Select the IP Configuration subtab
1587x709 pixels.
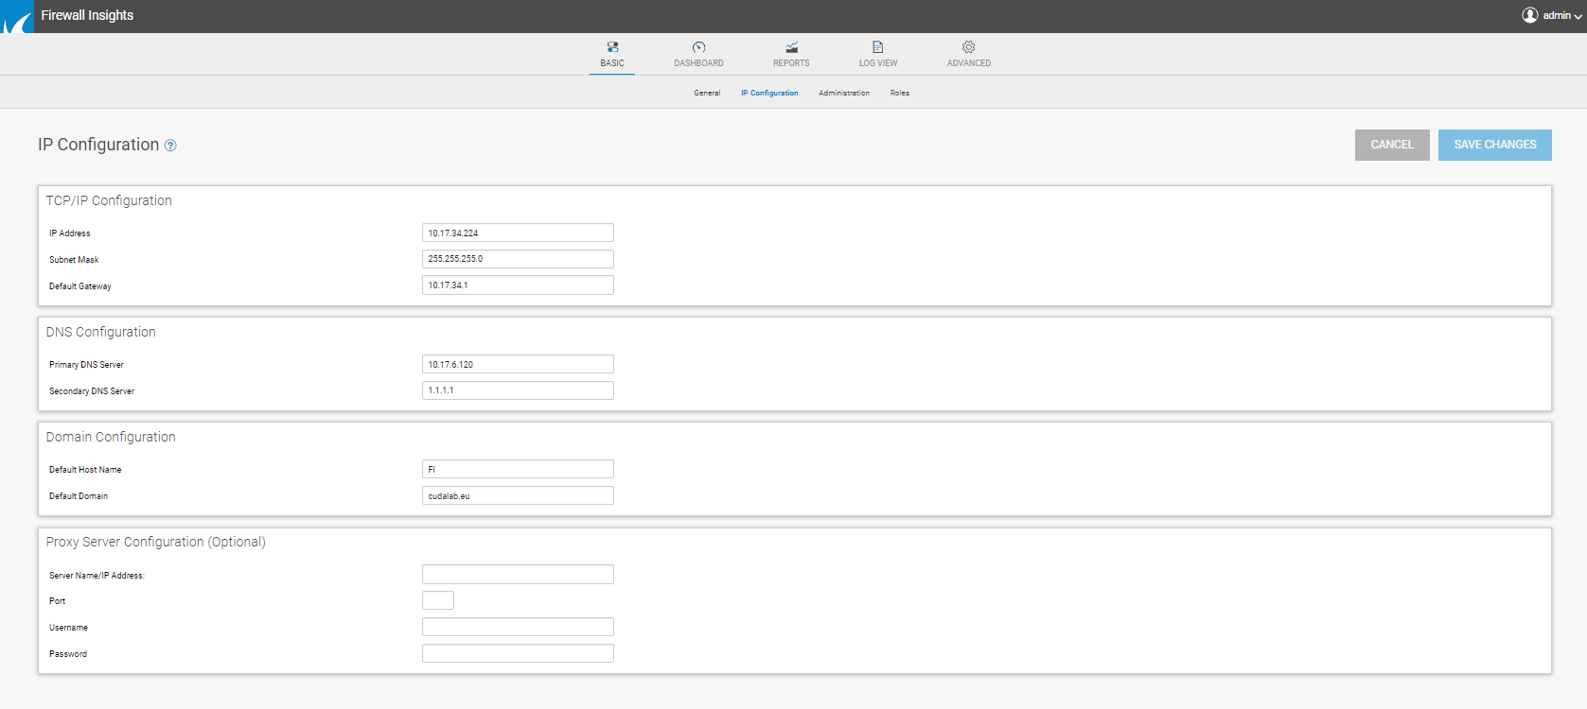coord(769,93)
